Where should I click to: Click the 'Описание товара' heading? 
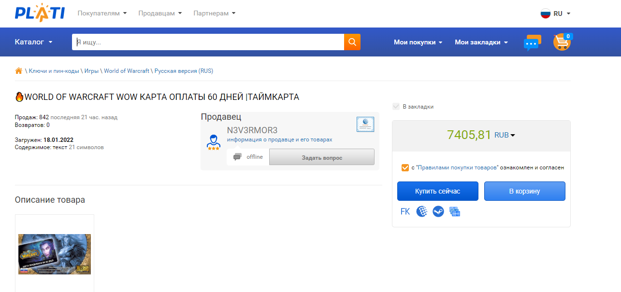pos(50,200)
